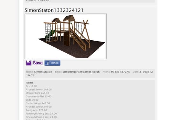Select the first Pinewood Swing Seat 24.00

(41, 114)
